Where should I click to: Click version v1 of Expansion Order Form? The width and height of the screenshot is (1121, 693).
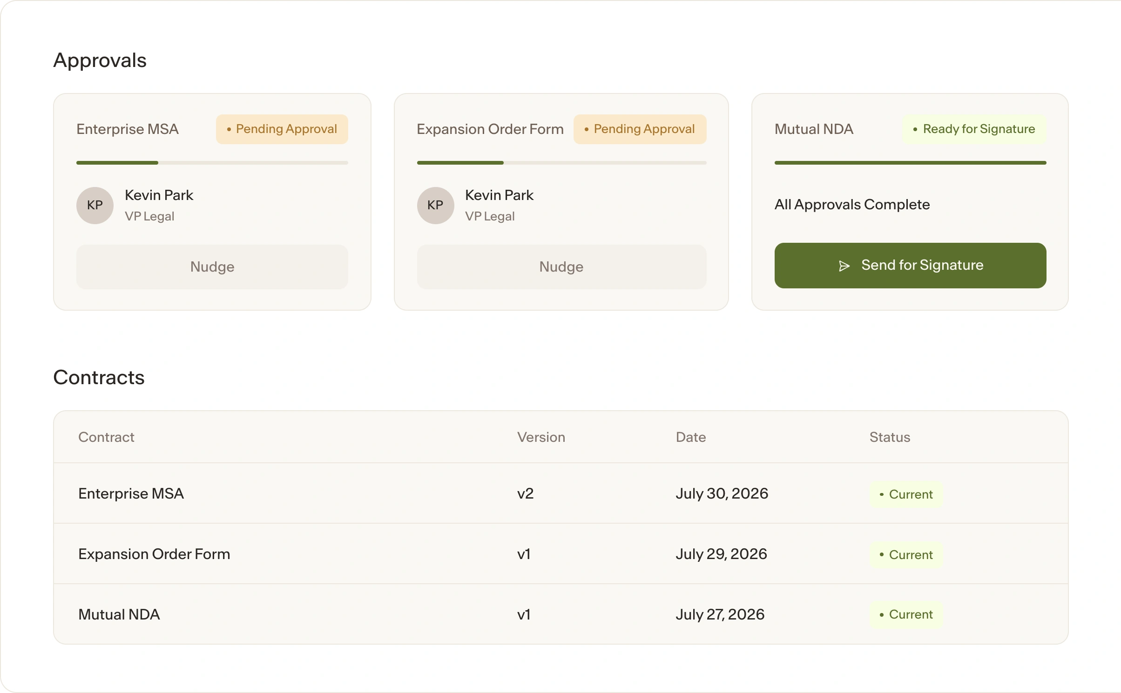click(524, 554)
